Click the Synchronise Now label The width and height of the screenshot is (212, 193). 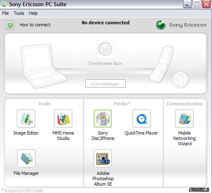pos(105,63)
